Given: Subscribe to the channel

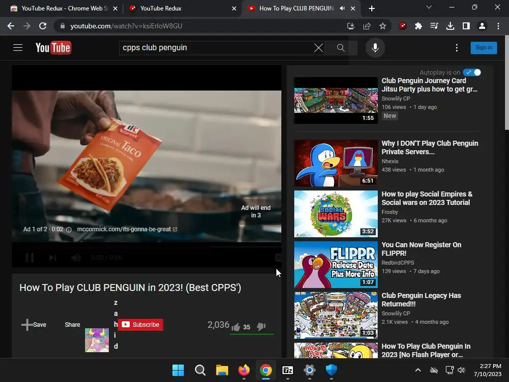Looking at the screenshot, I should point(140,324).
